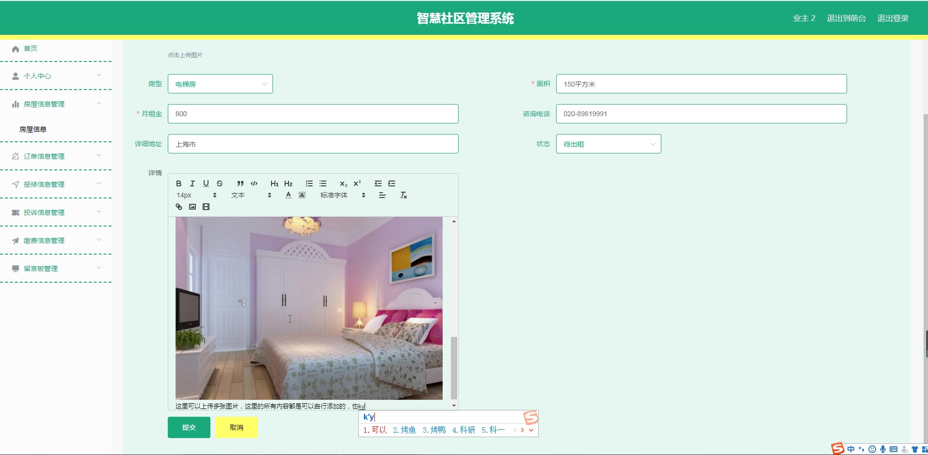Apply italic formatting in the editor

192,183
